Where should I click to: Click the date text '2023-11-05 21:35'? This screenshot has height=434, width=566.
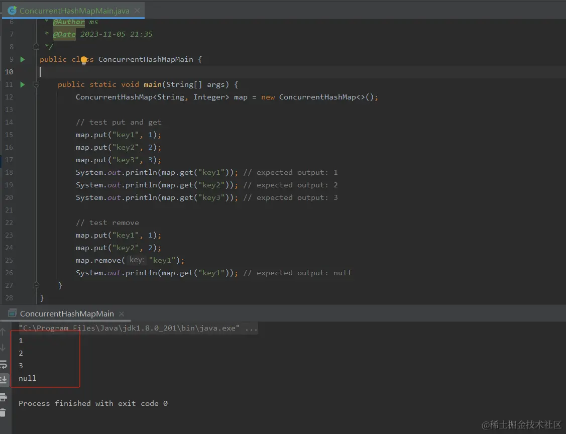point(116,34)
